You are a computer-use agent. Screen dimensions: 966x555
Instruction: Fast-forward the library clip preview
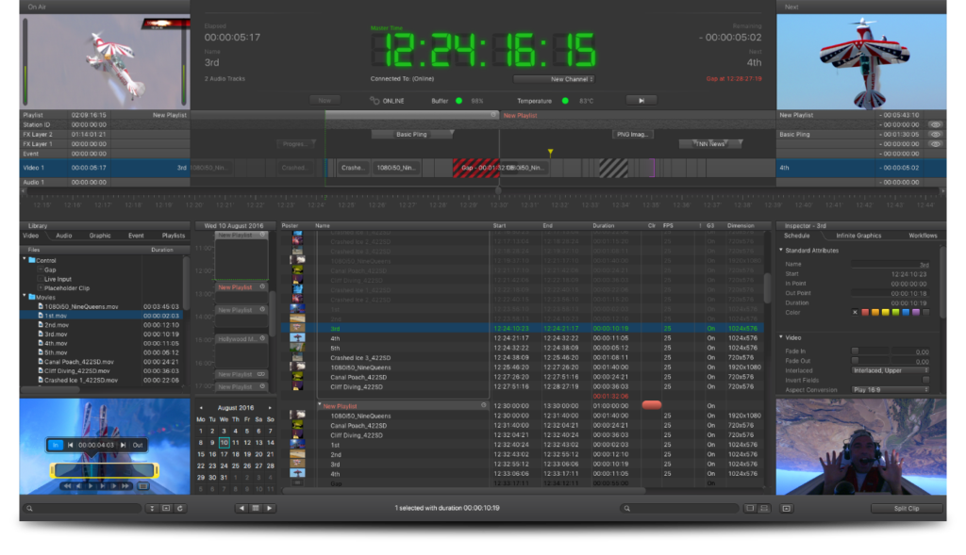(125, 486)
